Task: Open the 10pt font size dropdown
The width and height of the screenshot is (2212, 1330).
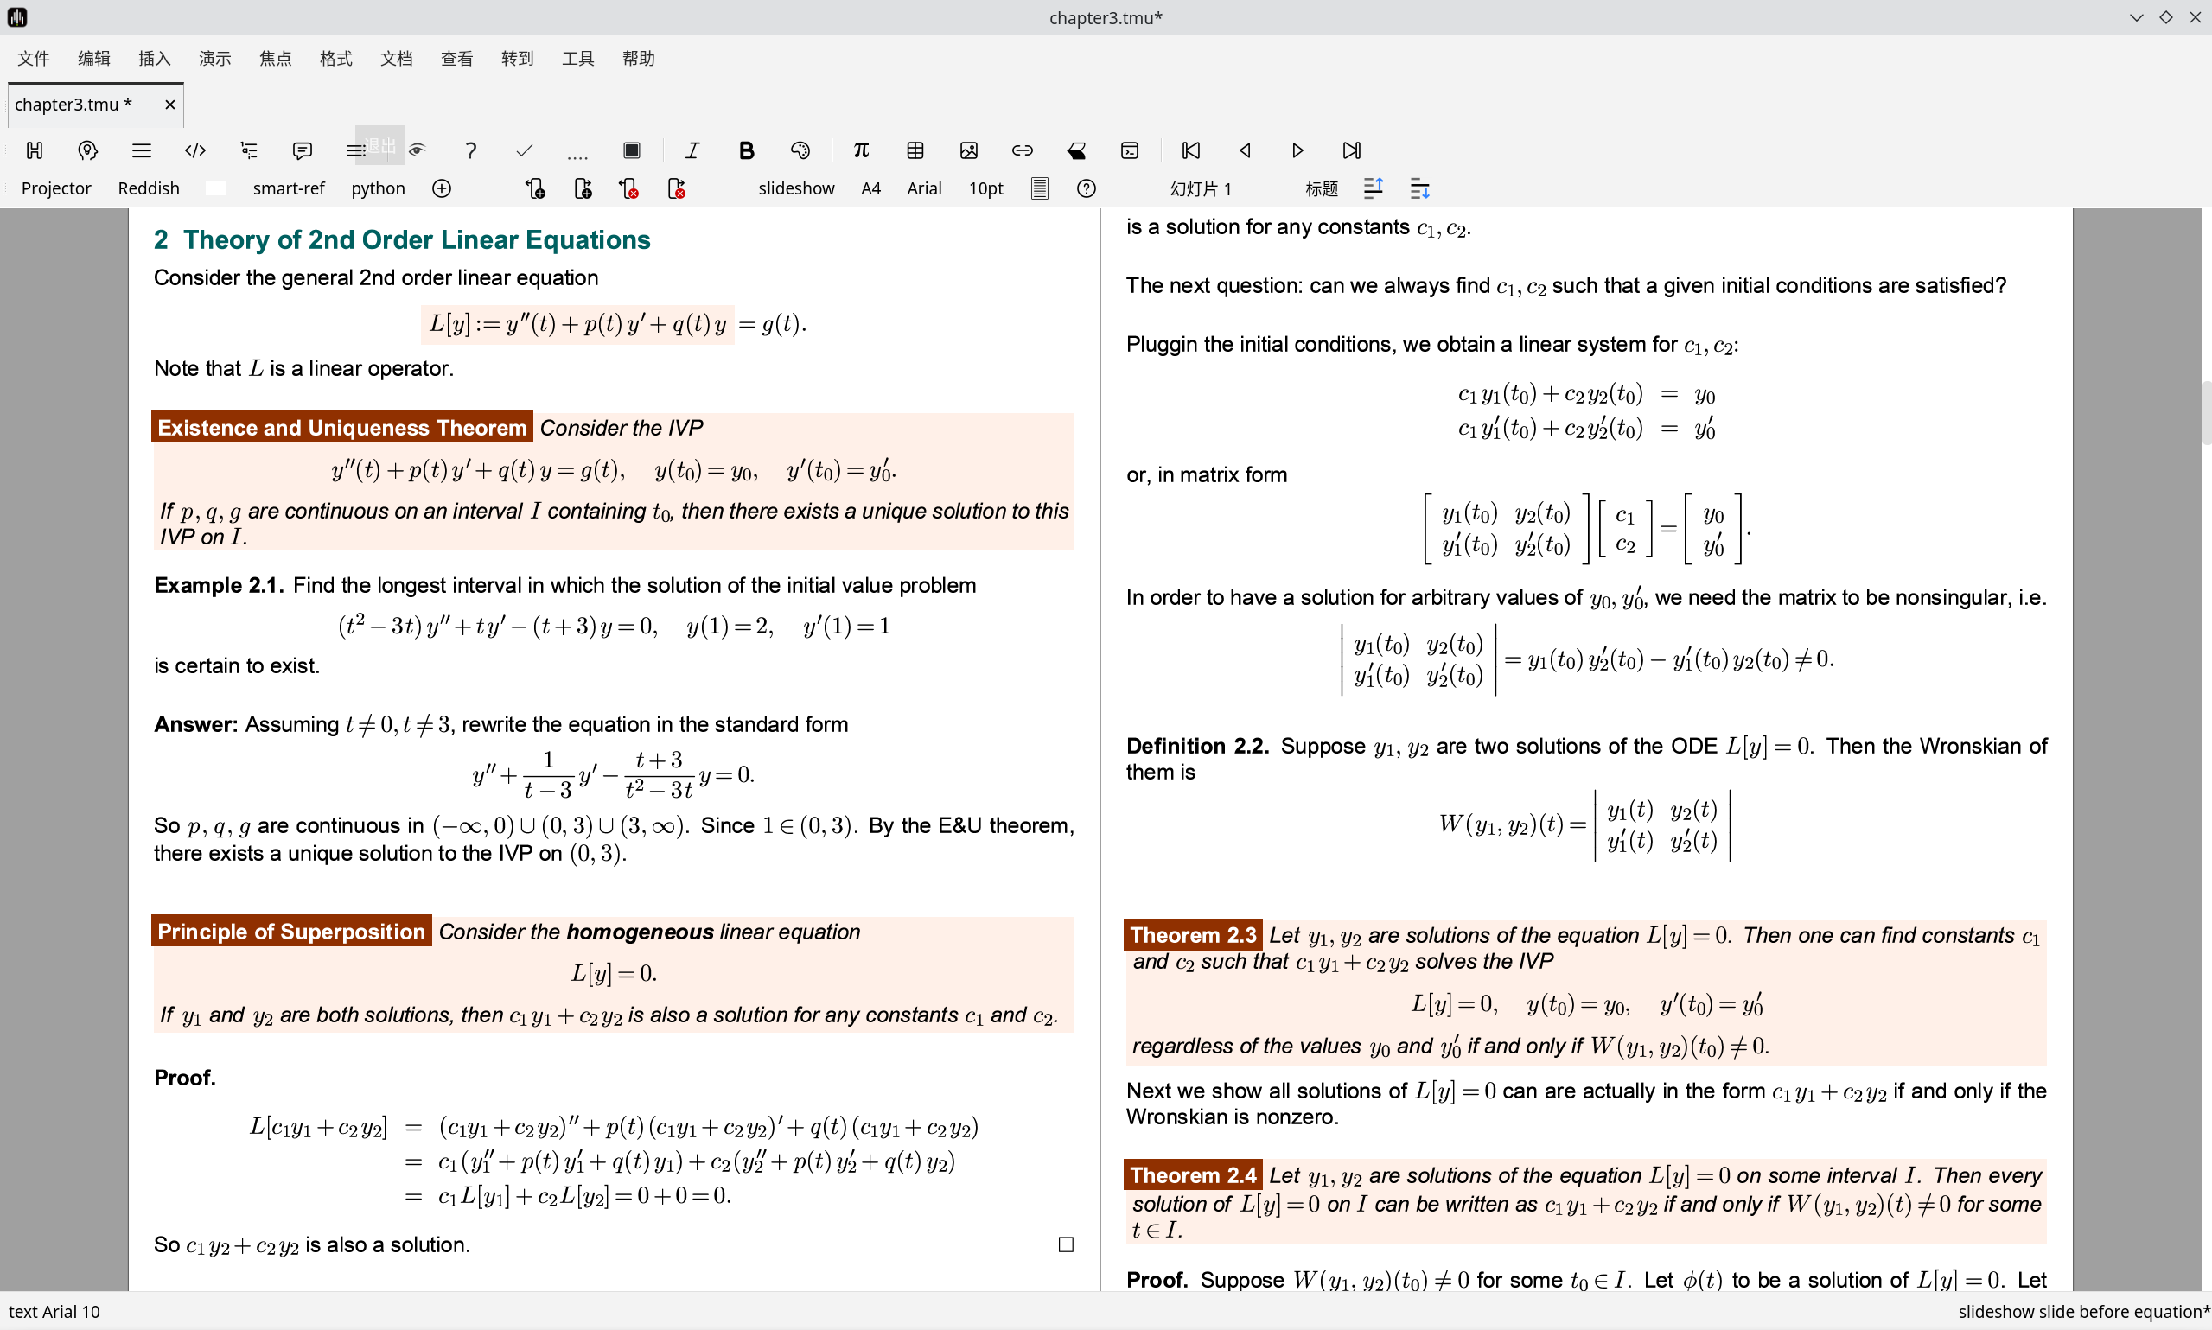Action: (985, 188)
